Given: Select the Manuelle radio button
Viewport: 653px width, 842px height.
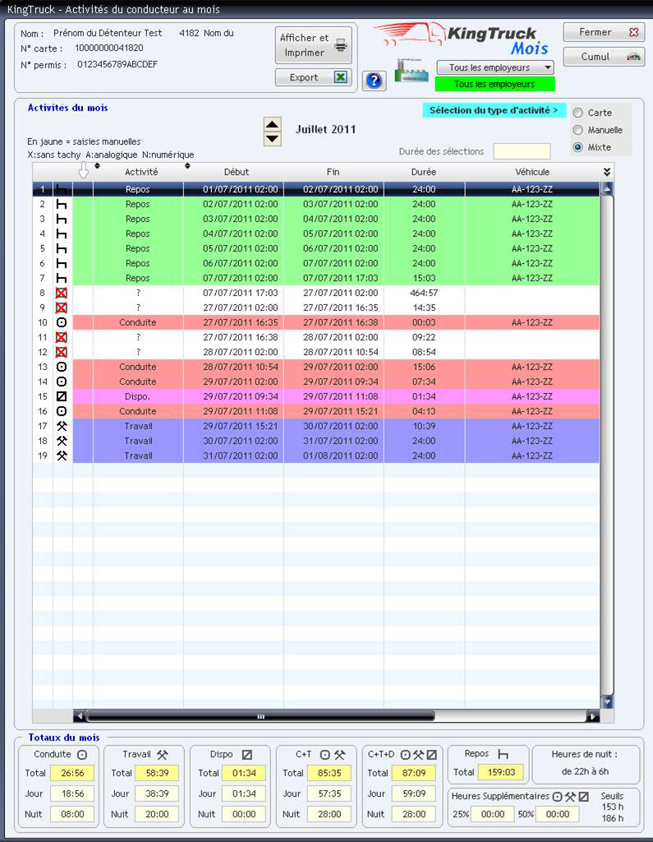Looking at the screenshot, I should tap(578, 130).
